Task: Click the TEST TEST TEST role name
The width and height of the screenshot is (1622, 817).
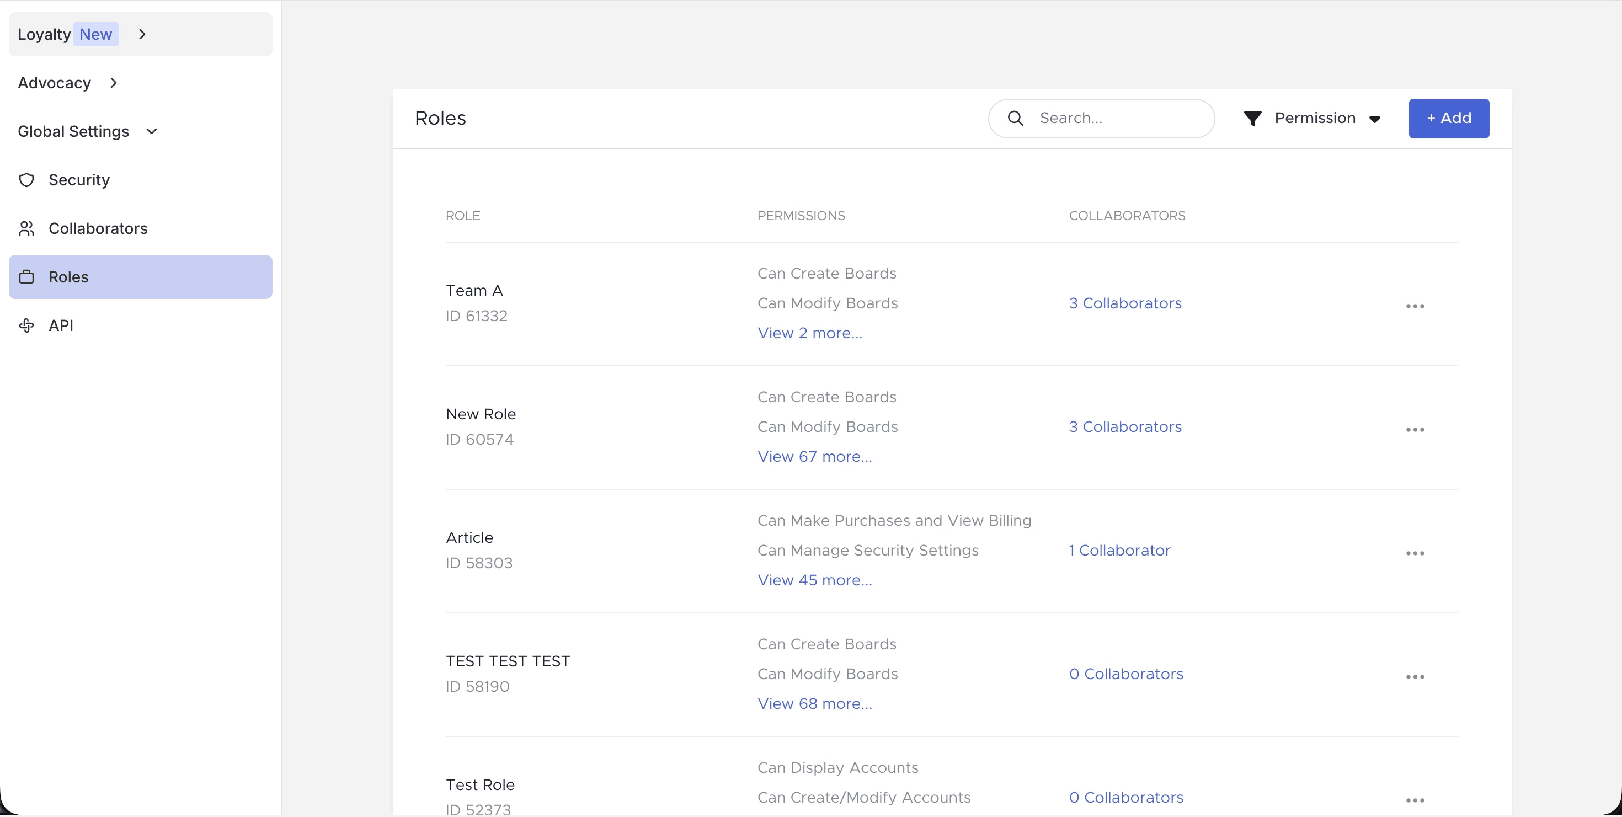Action: pyautogui.click(x=508, y=661)
